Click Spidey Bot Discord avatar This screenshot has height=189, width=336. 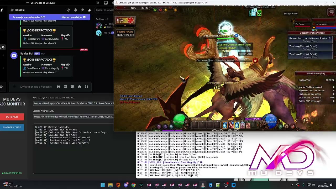[x=14, y=55]
